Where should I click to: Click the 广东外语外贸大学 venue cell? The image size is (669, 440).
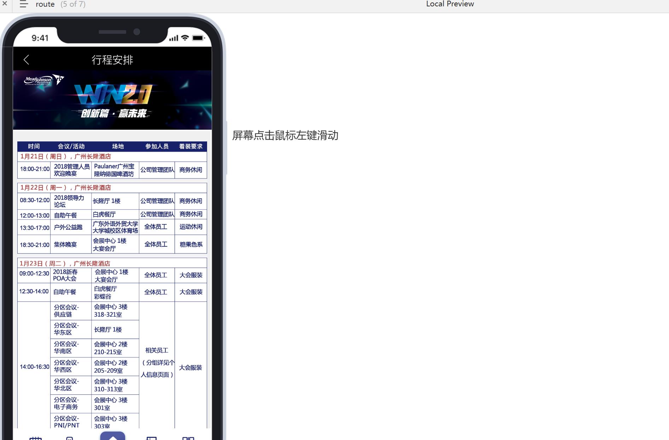pyautogui.click(x=115, y=227)
